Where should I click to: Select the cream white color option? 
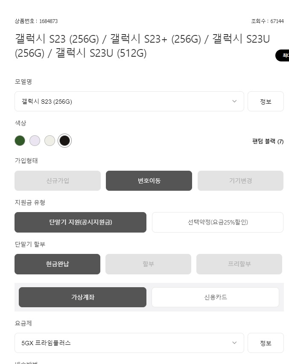coord(50,140)
